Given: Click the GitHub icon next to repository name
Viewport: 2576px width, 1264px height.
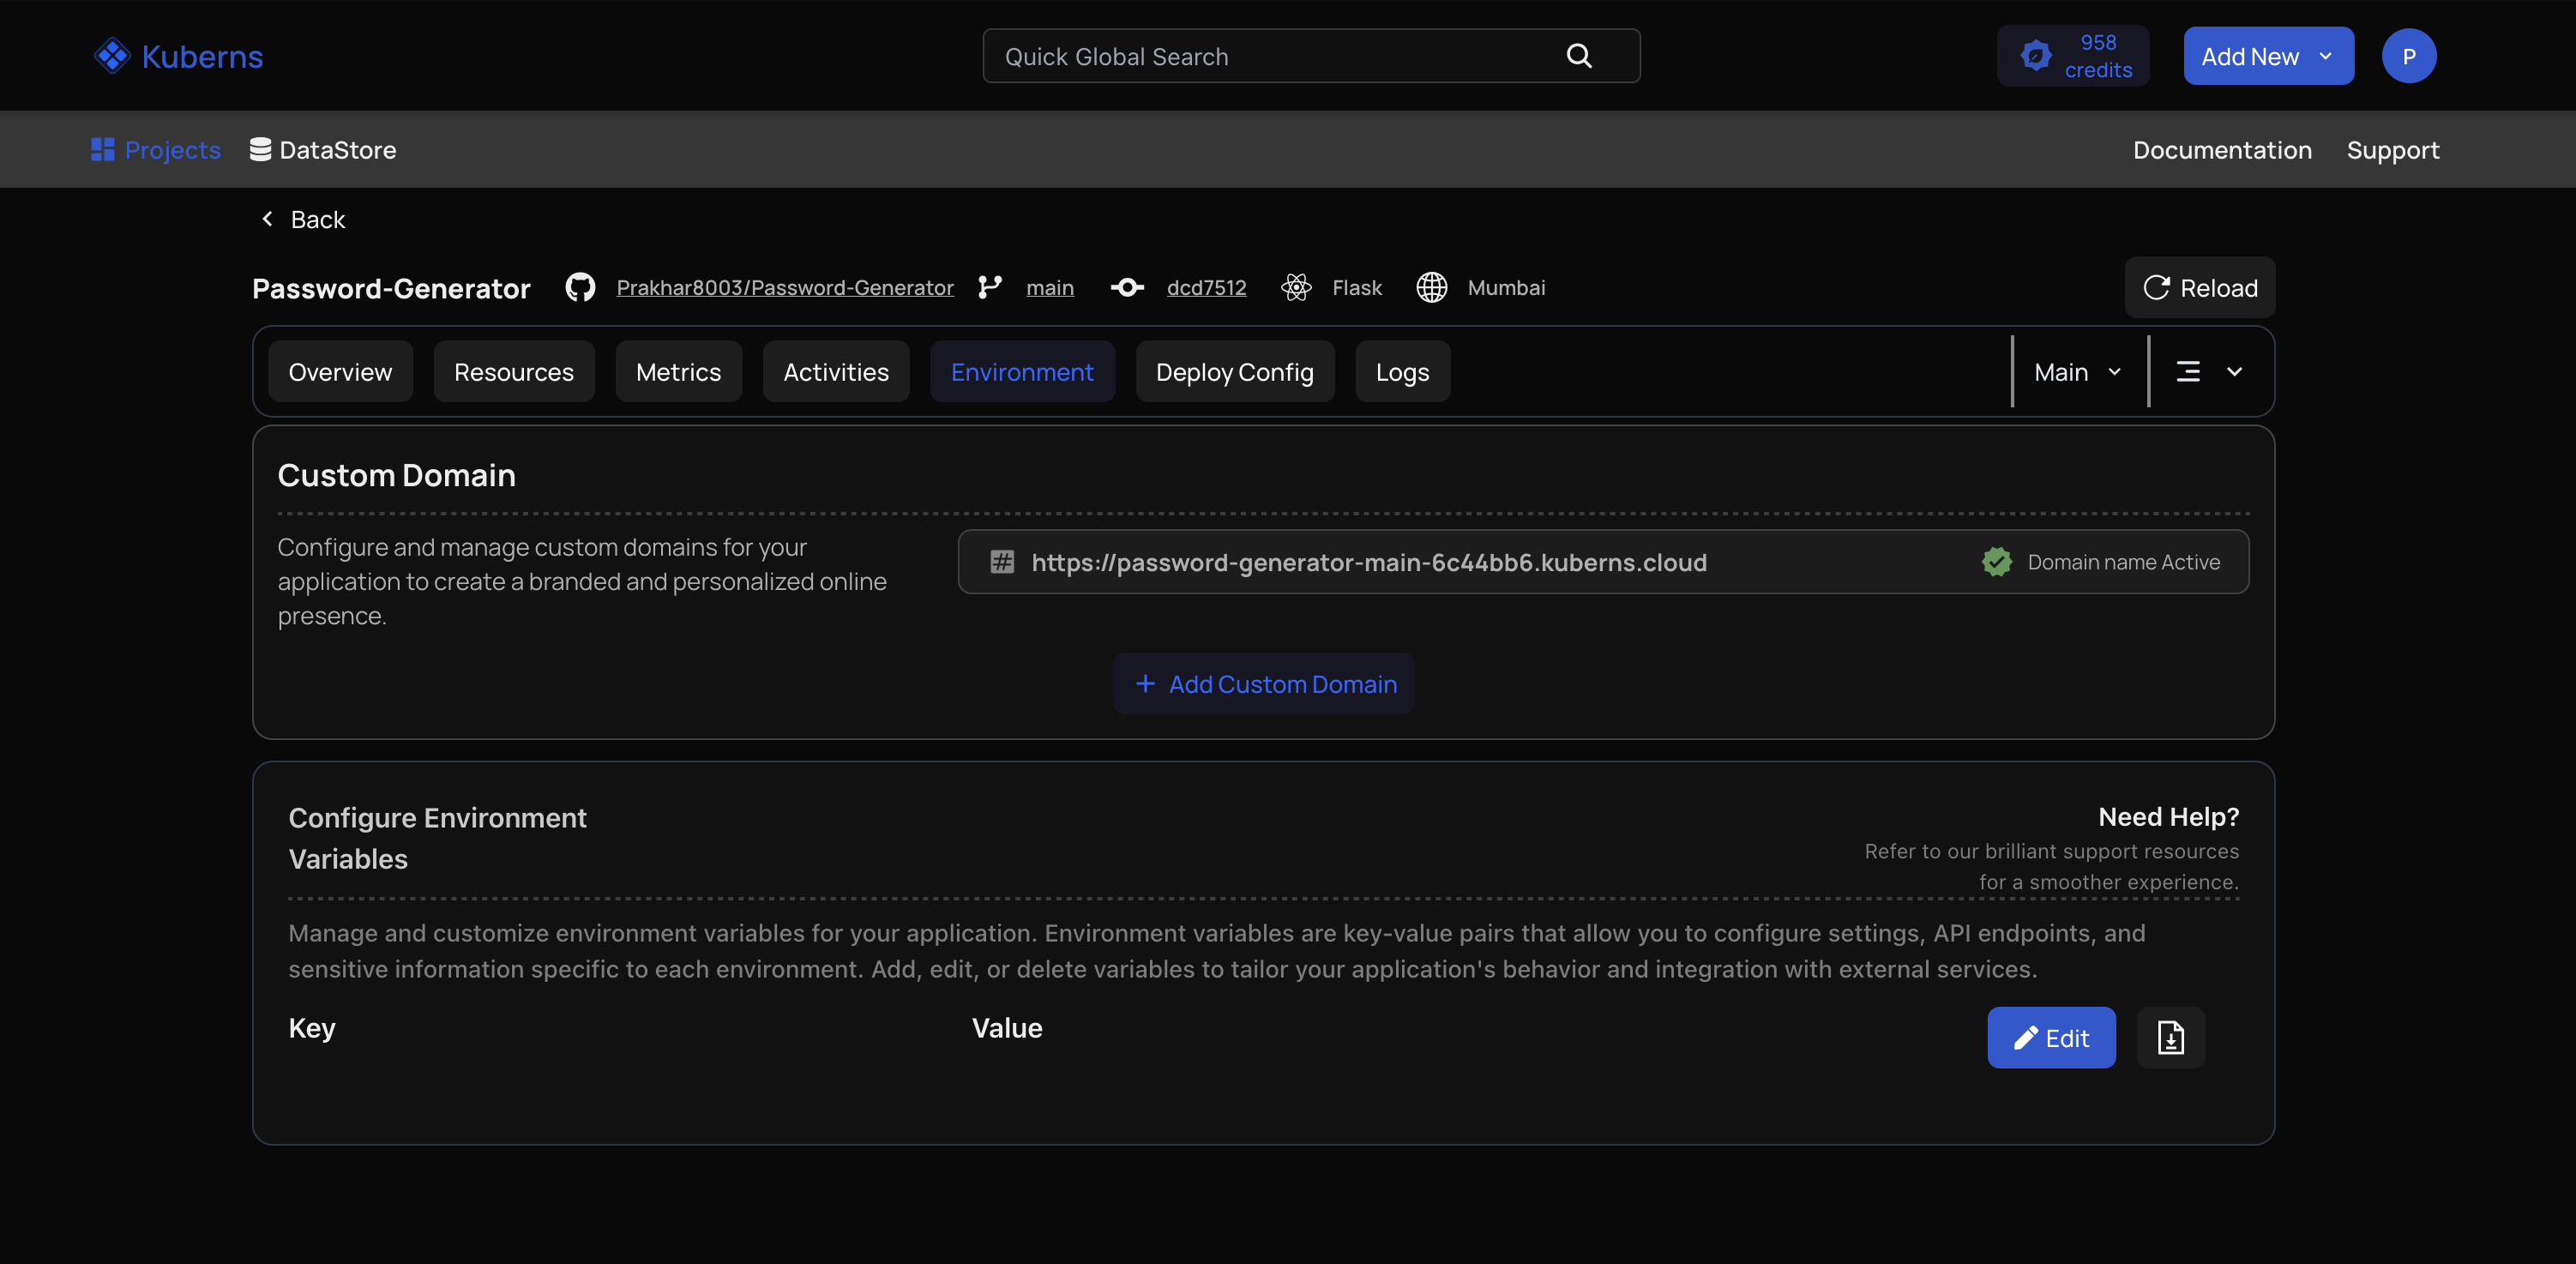Looking at the screenshot, I should tap(580, 287).
